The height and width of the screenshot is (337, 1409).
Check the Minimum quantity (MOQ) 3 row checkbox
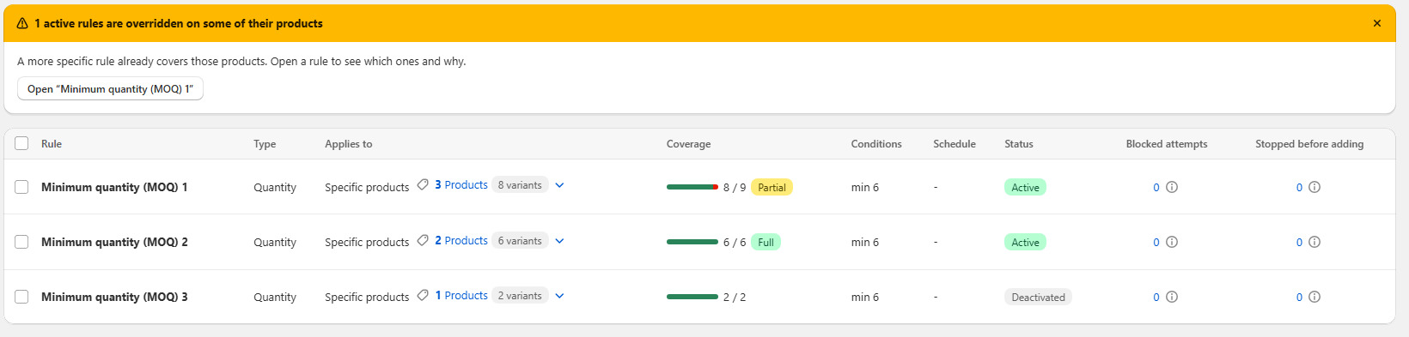[21, 297]
